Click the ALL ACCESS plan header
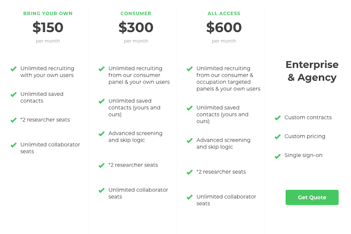The image size is (351, 234). pyautogui.click(x=224, y=13)
